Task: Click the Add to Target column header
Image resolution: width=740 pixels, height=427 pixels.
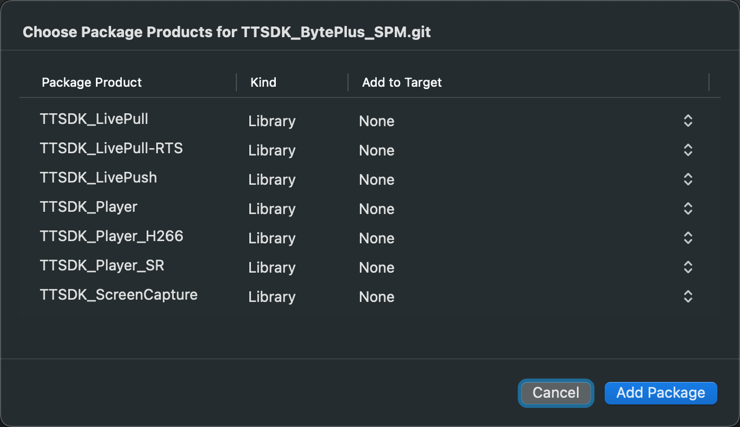Action: (x=402, y=83)
